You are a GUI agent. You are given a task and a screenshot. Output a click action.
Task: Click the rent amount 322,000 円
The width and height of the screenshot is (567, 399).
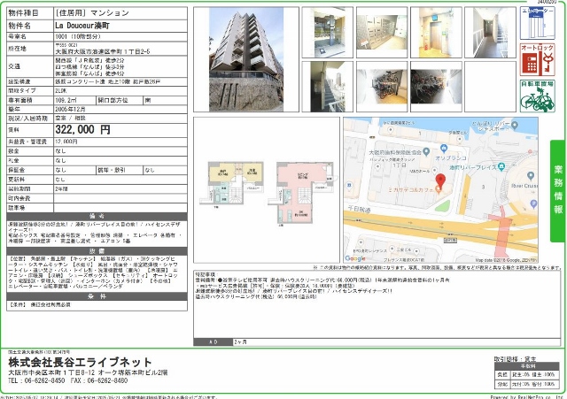coord(82,129)
